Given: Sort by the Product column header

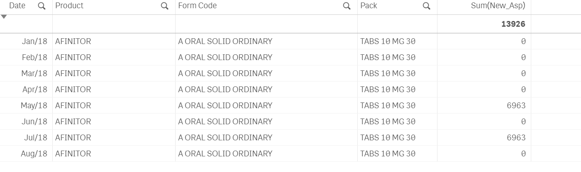Looking at the screenshot, I should point(69,6).
